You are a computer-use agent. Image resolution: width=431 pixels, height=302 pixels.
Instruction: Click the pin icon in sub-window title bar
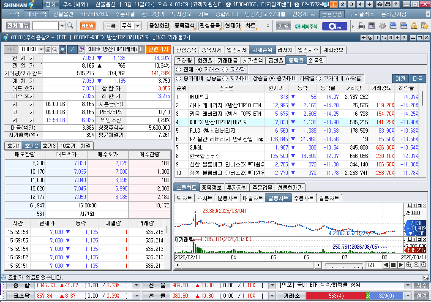point(397,38)
